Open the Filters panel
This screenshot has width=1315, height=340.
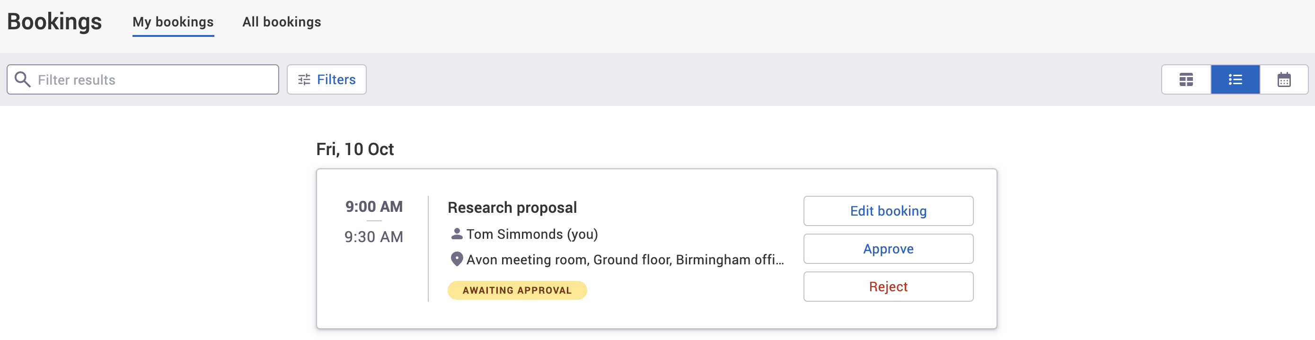click(326, 79)
